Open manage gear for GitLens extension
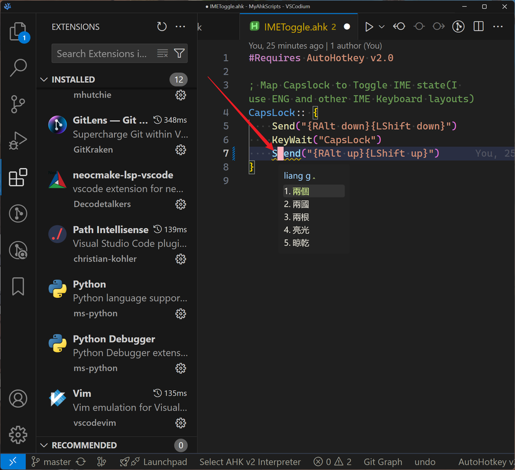 (181, 150)
